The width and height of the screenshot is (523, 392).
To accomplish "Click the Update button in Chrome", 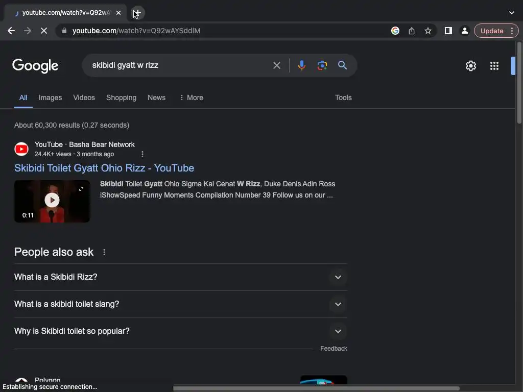I will coord(492,31).
